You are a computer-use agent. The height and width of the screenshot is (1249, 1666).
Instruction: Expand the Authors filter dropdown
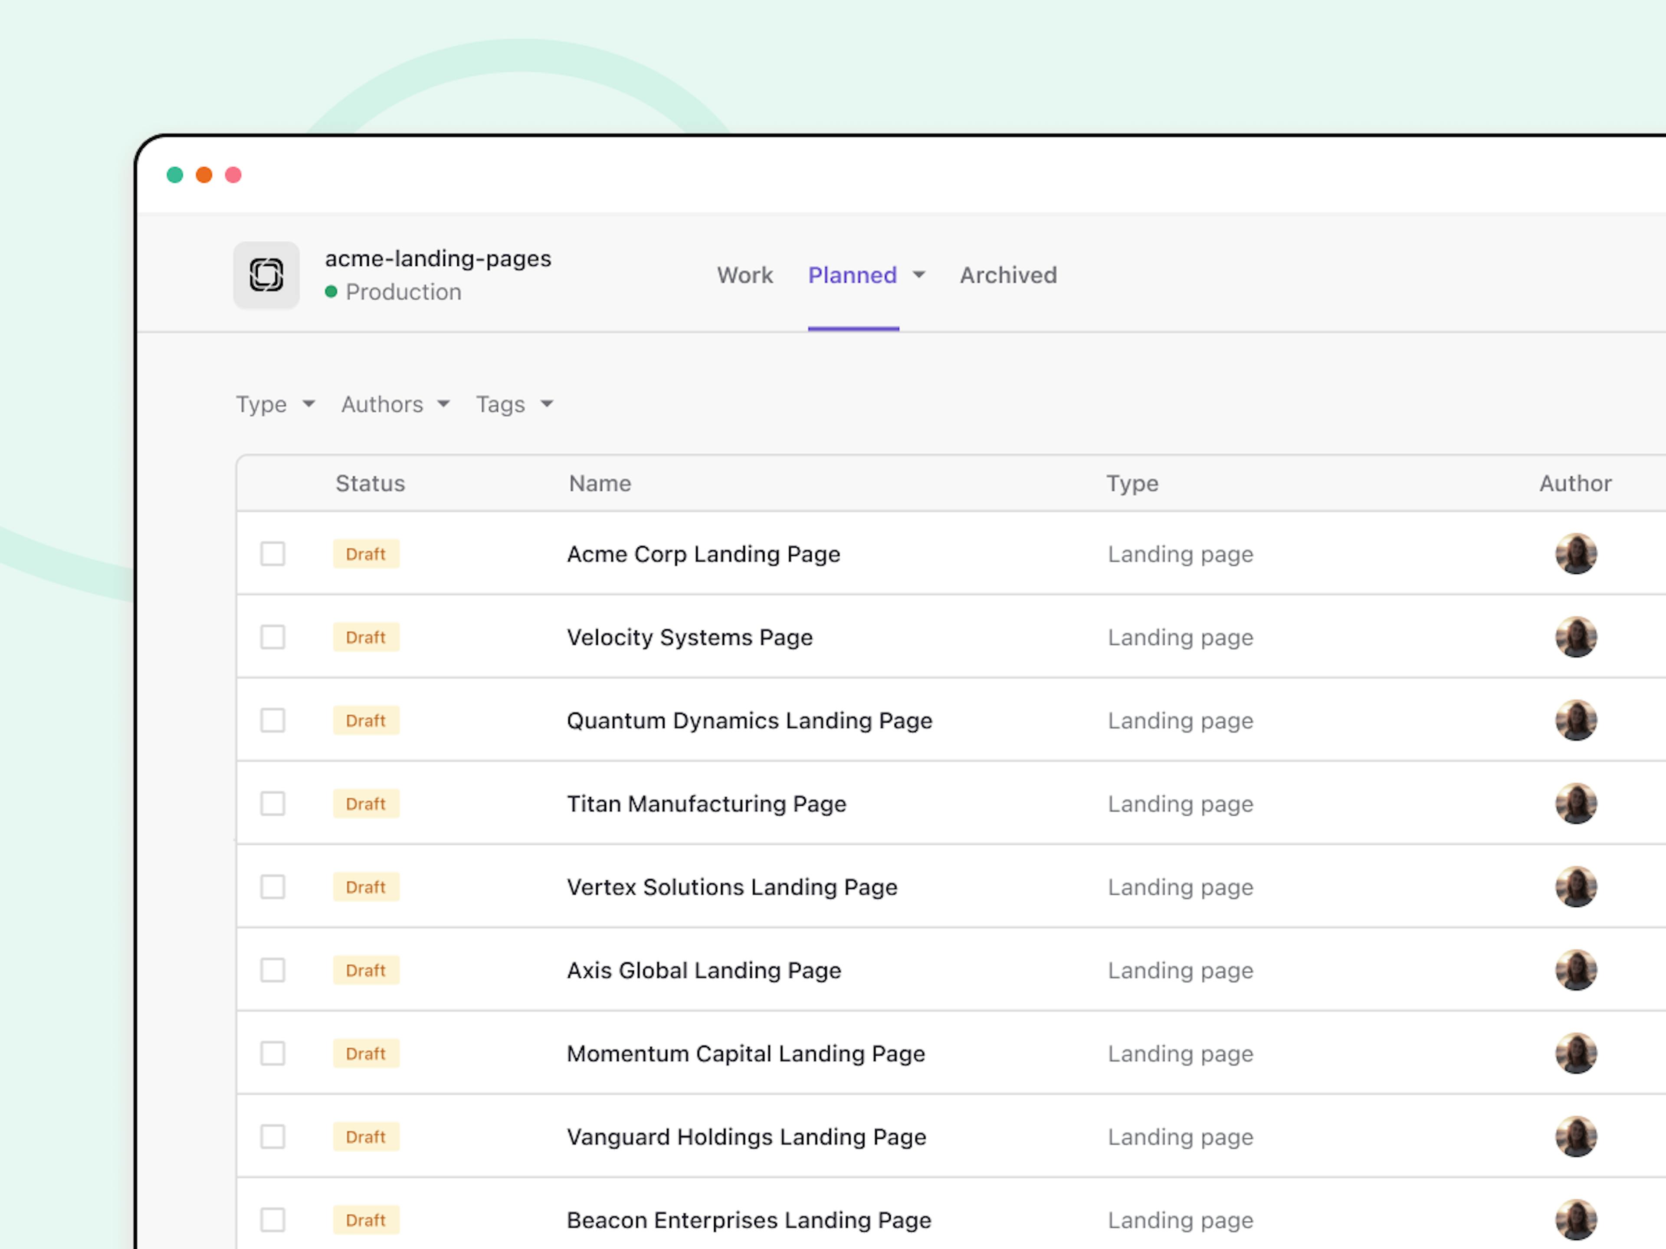coord(395,404)
